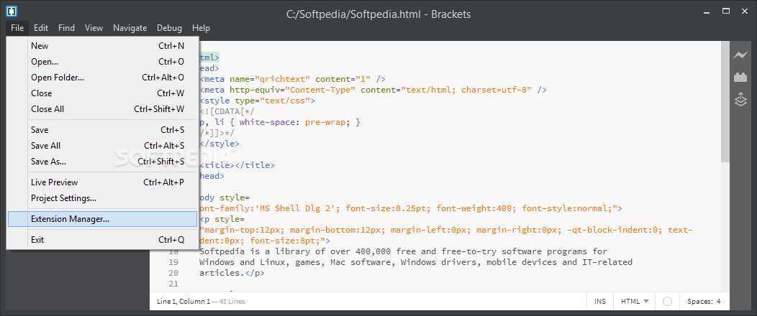The image size is (757, 316).
Task: Select Close All menu entry
Action: click(102, 109)
